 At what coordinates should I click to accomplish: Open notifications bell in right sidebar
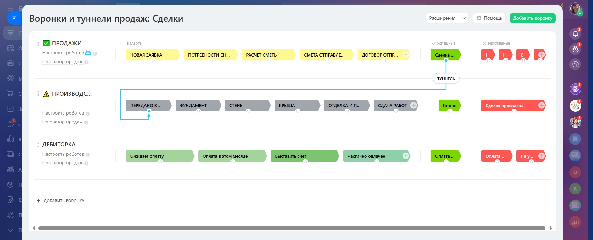coord(575,33)
